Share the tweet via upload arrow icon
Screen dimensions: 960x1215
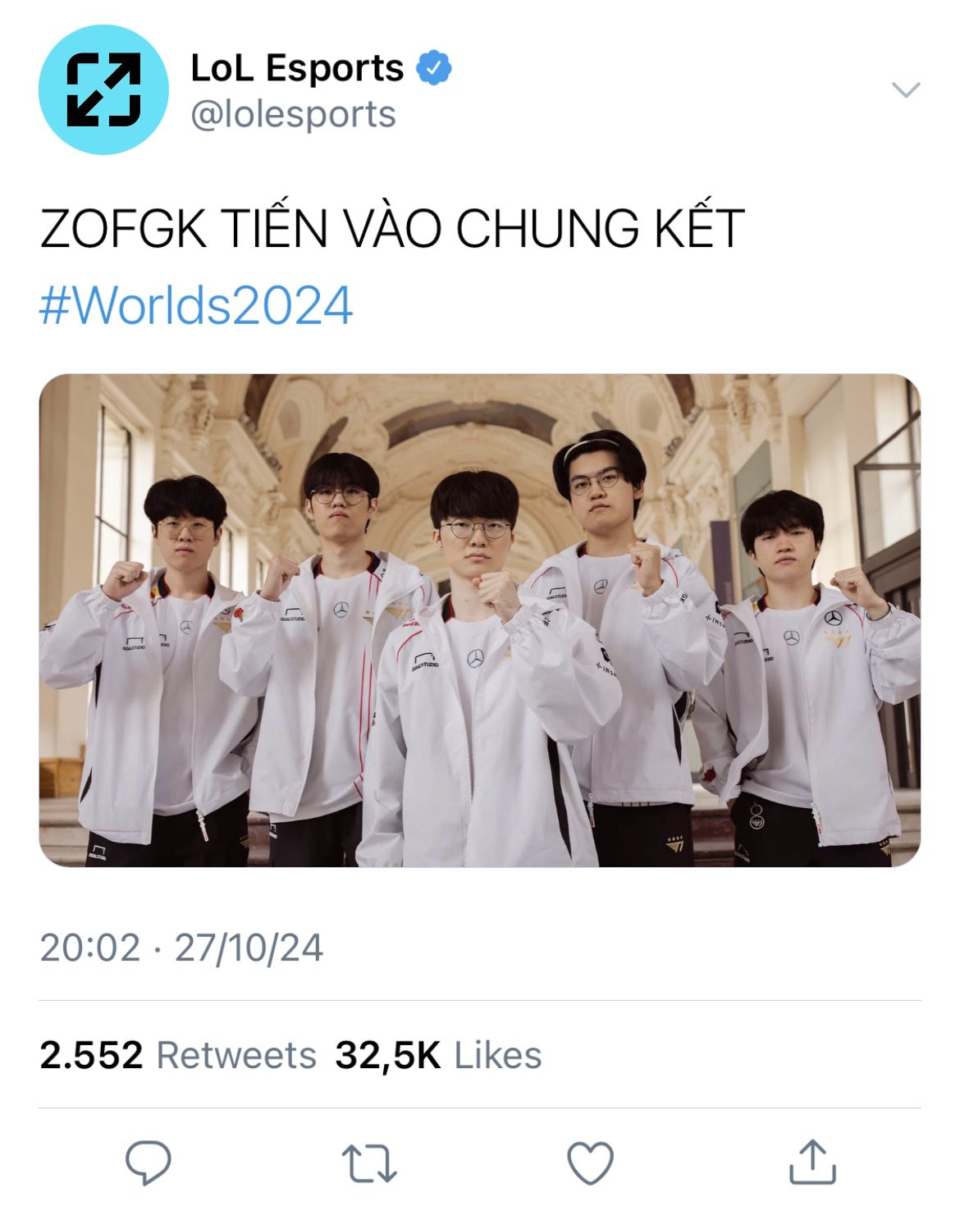(812, 1162)
